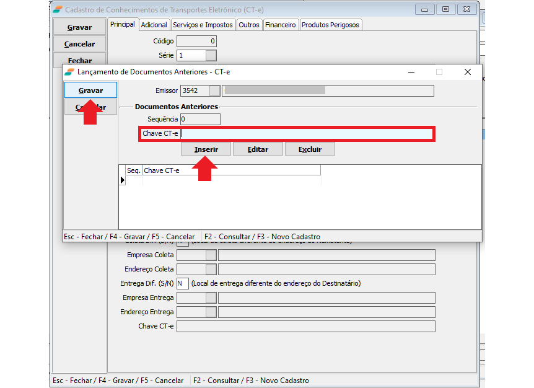
Task: Open the Outros tab
Action: tap(249, 25)
